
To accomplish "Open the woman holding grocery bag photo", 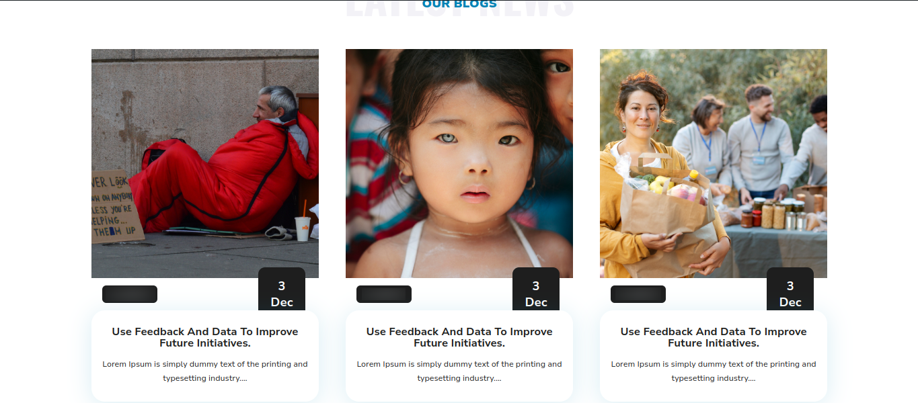I will click(x=714, y=163).
